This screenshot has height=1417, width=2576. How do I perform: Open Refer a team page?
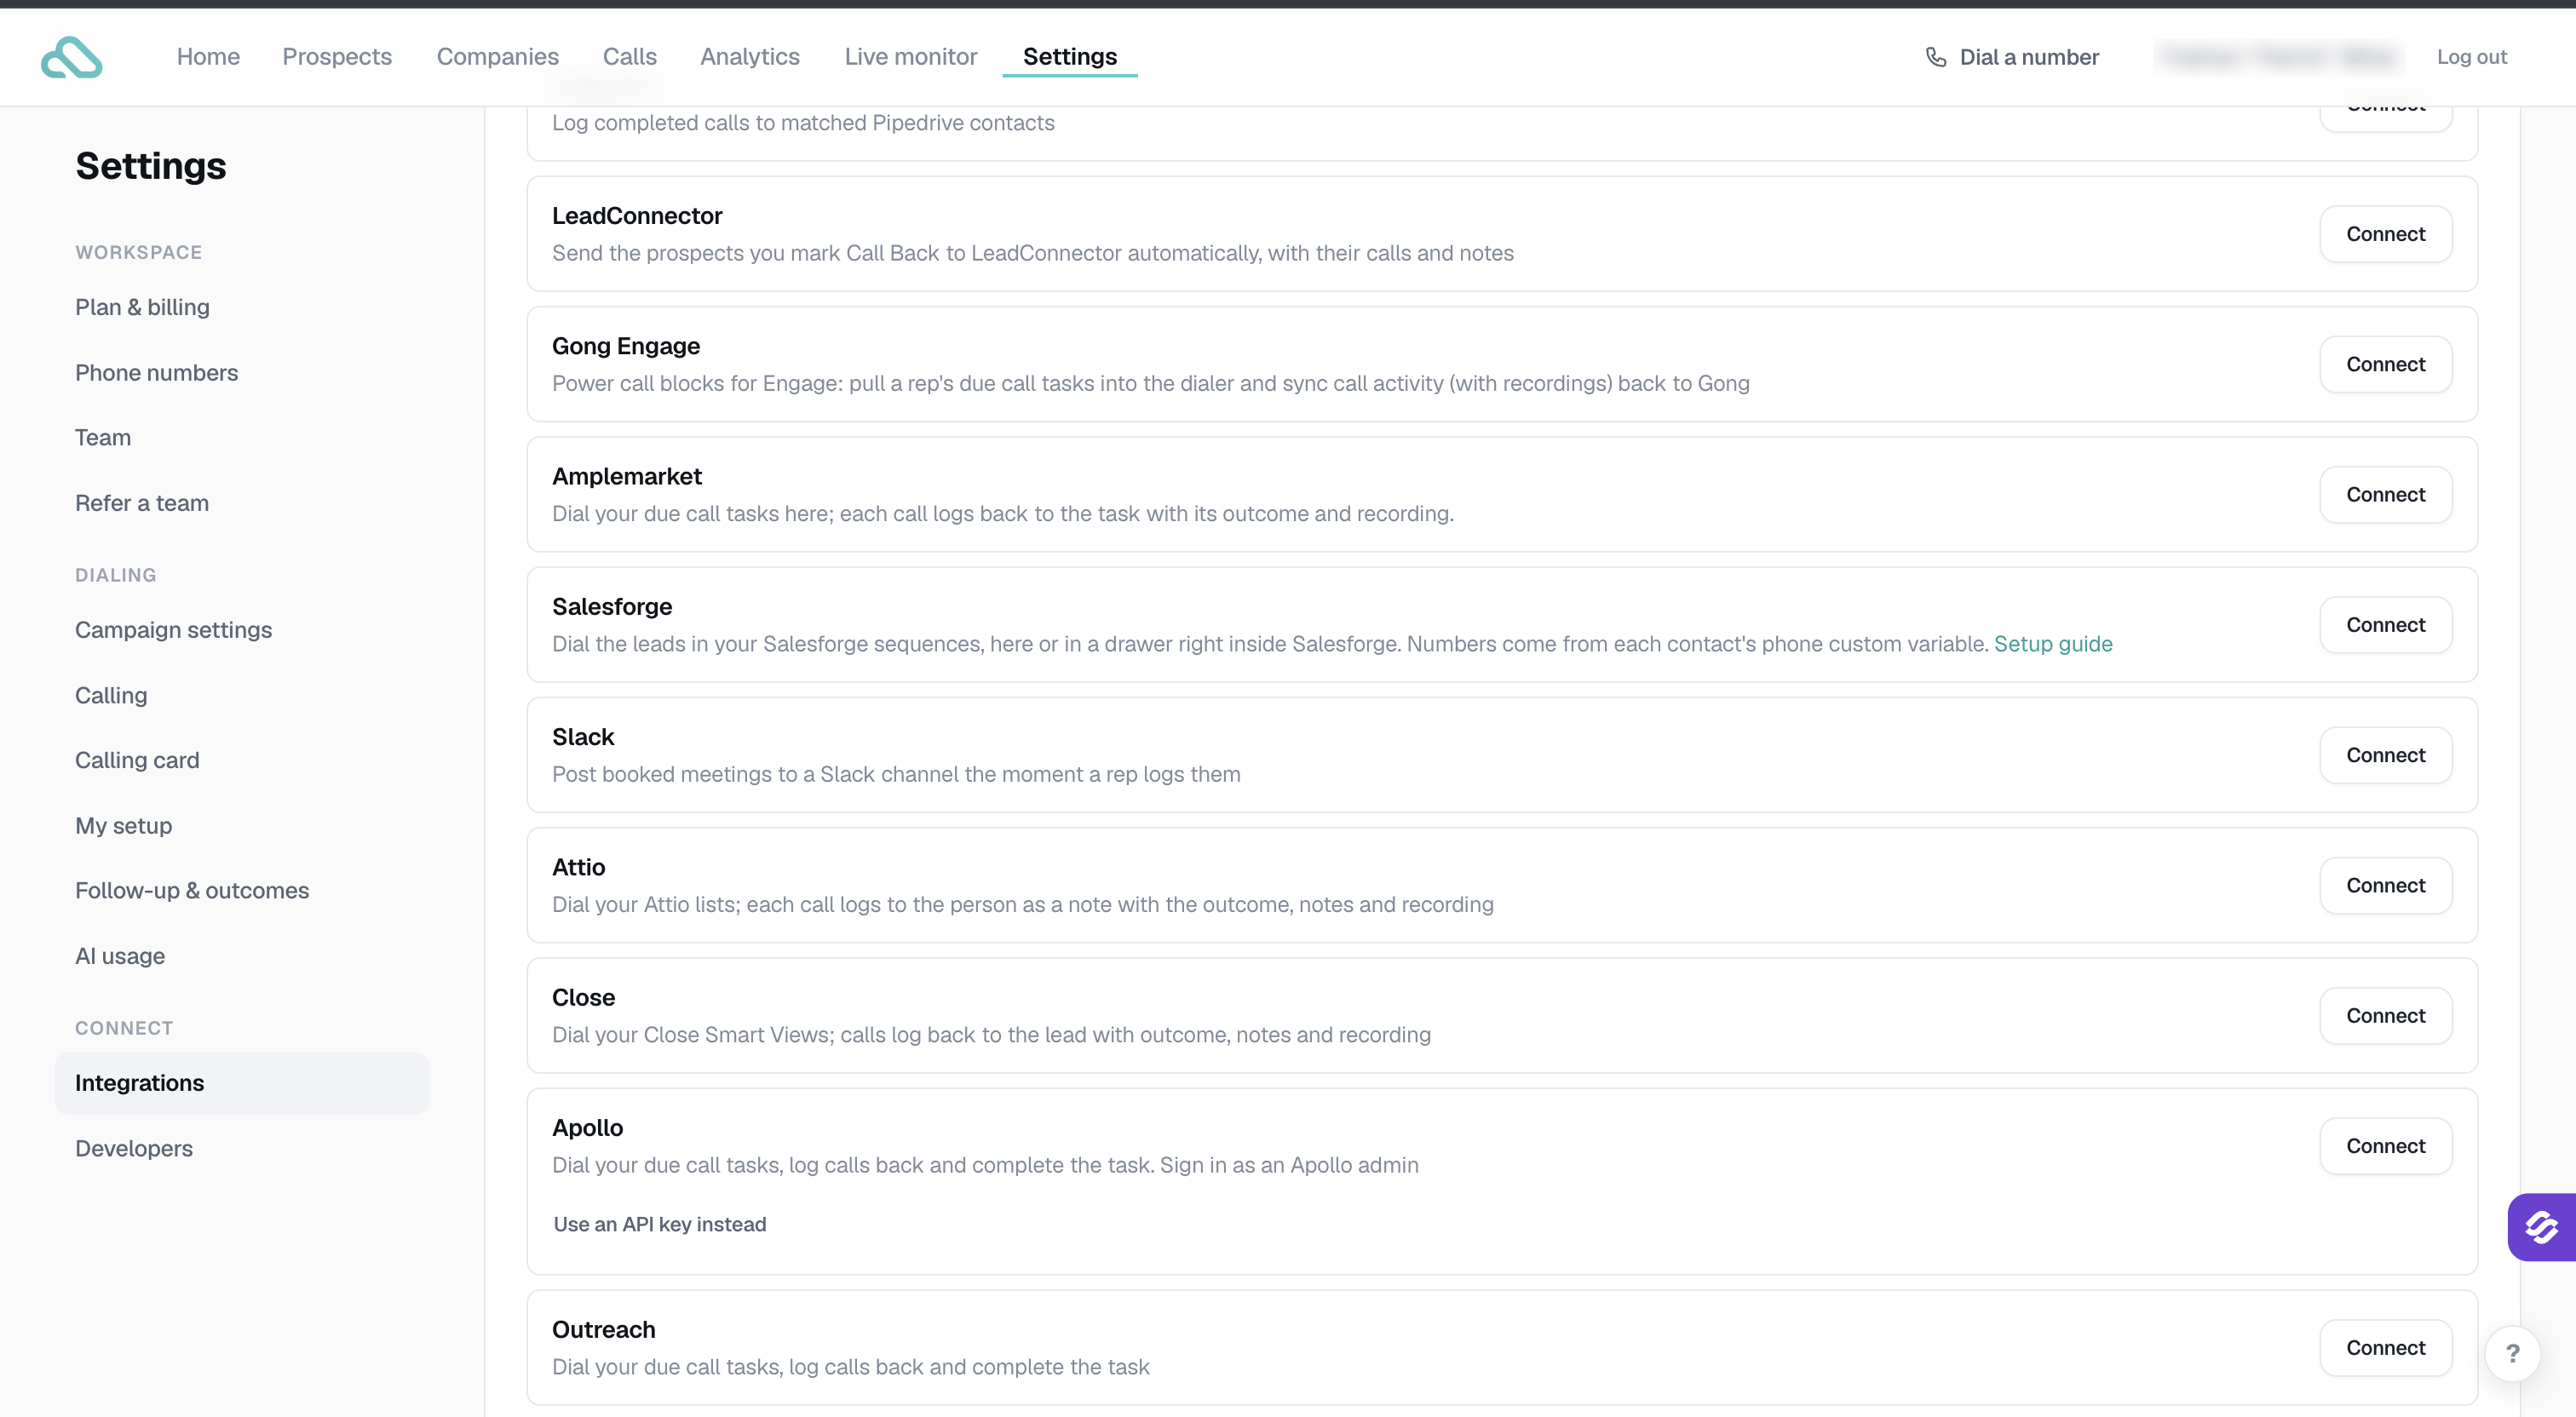tap(142, 503)
